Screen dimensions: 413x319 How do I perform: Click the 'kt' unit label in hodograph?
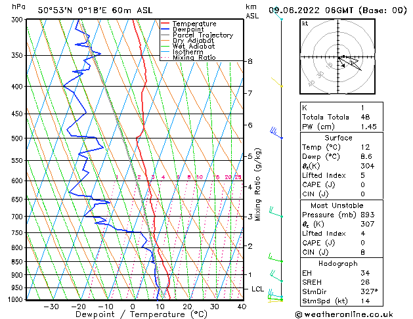click(305, 24)
